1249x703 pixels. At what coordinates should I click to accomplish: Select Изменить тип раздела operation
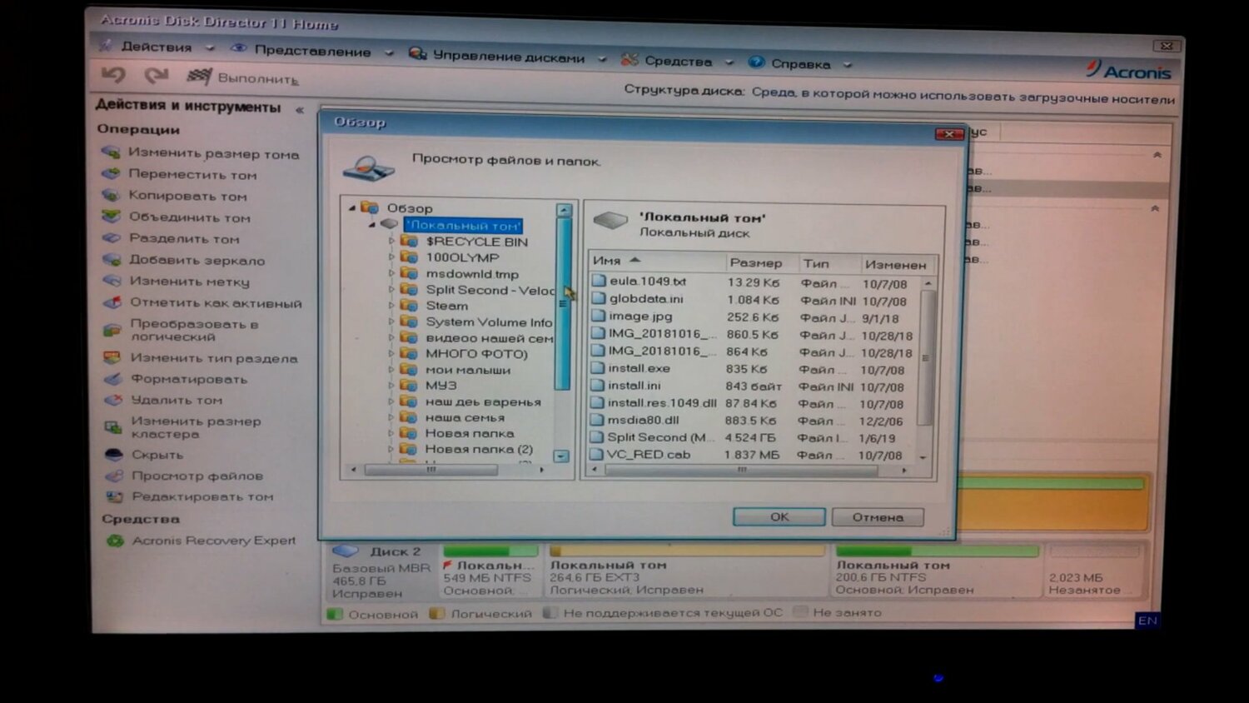pyautogui.click(x=201, y=358)
